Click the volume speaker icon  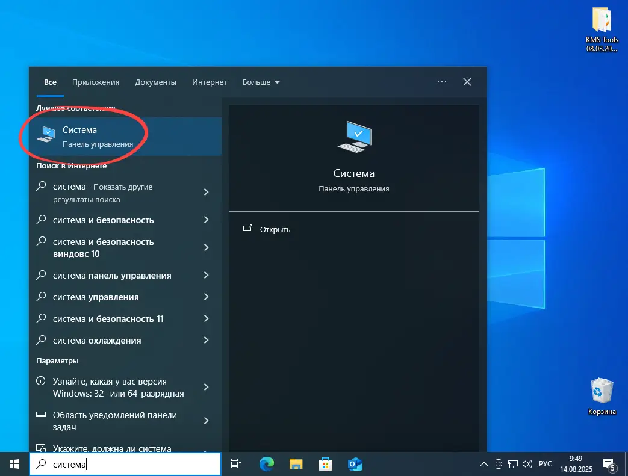click(527, 464)
